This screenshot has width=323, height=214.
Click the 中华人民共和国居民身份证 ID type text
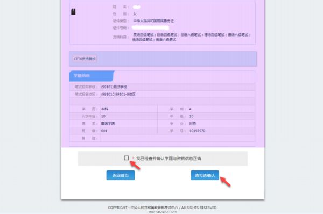pyautogui.click(x=153, y=21)
